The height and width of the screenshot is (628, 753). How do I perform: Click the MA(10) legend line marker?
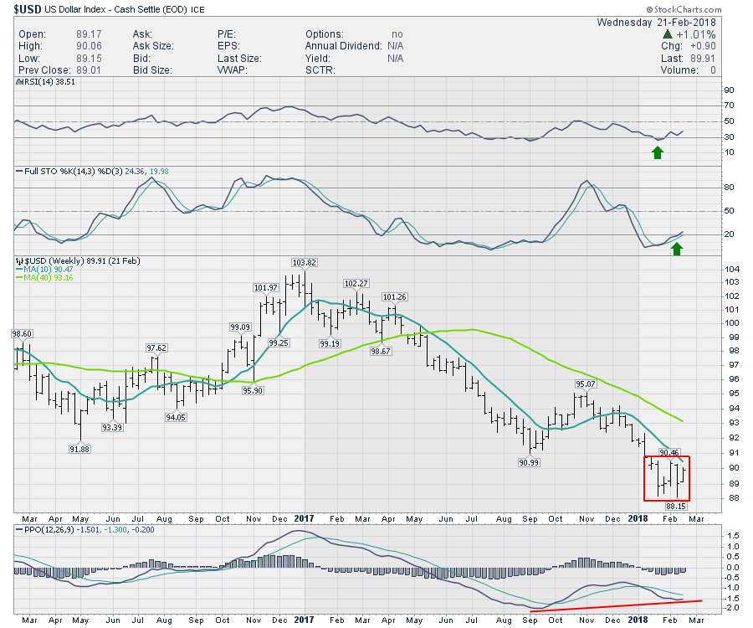tap(20, 270)
